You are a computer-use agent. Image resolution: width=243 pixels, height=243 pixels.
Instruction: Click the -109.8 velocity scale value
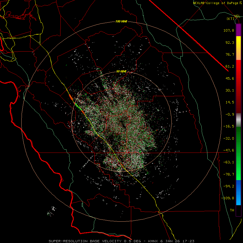[228, 198]
